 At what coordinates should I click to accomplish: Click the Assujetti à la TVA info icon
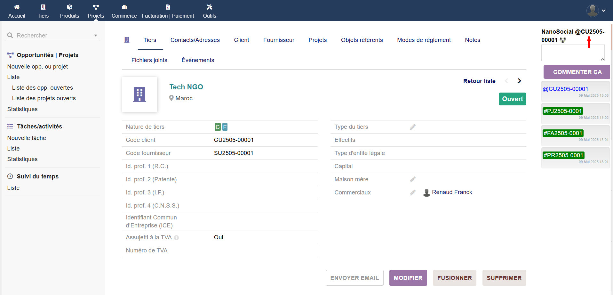(176, 238)
